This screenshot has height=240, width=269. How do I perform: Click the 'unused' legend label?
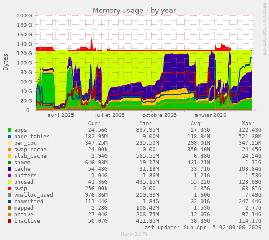click(x=24, y=182)
